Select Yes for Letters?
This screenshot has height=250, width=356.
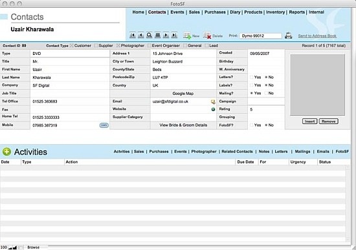pyautogui.click(x=252, y=78)
